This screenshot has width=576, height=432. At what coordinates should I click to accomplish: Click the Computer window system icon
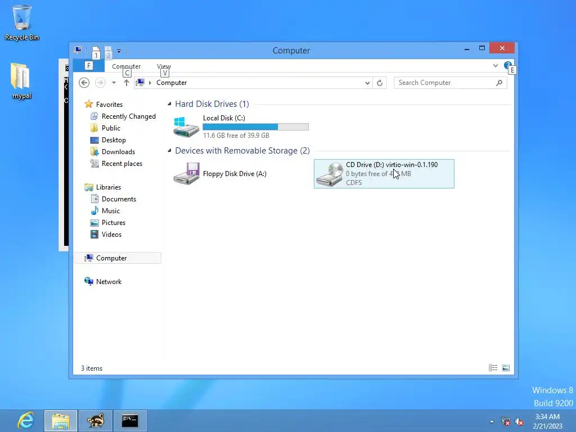[x=78, y=50]
